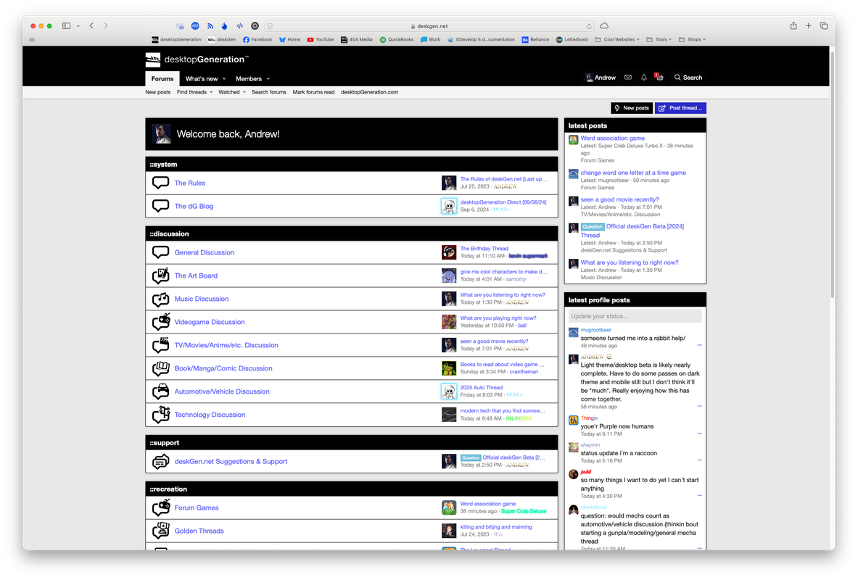Image resolution: width=858 pixels, height=580 pixels.
Task: Open the Members tab
Action: (249, 79)
